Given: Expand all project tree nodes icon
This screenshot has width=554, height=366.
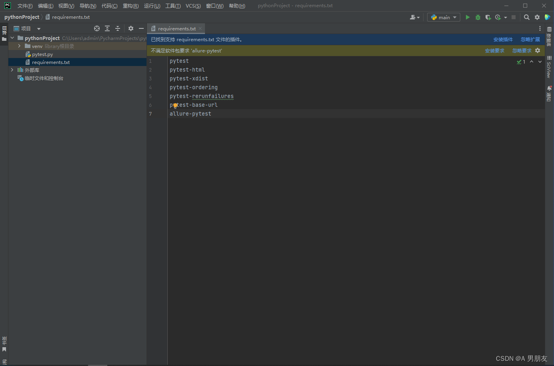Looking at the screenshot, I should coord(107,28).
